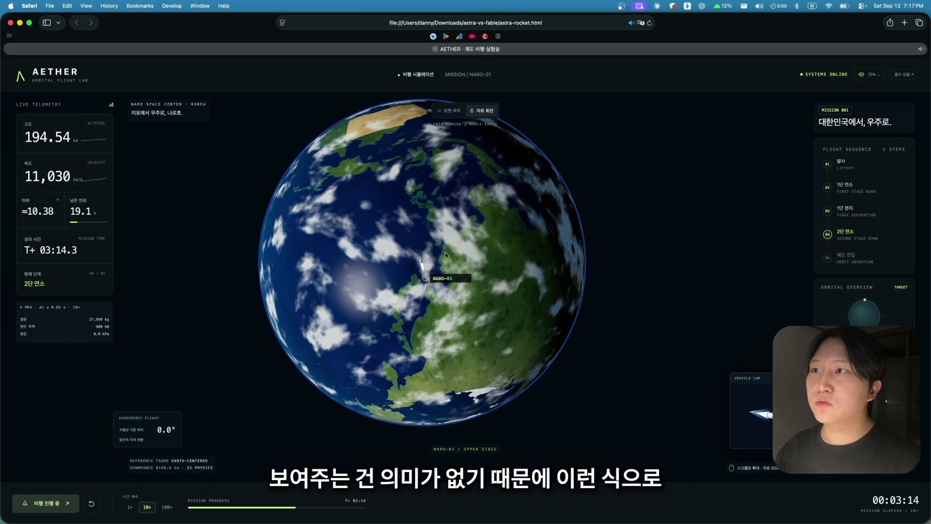The width and height of the screenshot is (931, 524).
Task: Mute audio via address bar speaker icon
Action: (x=631, y=23)
